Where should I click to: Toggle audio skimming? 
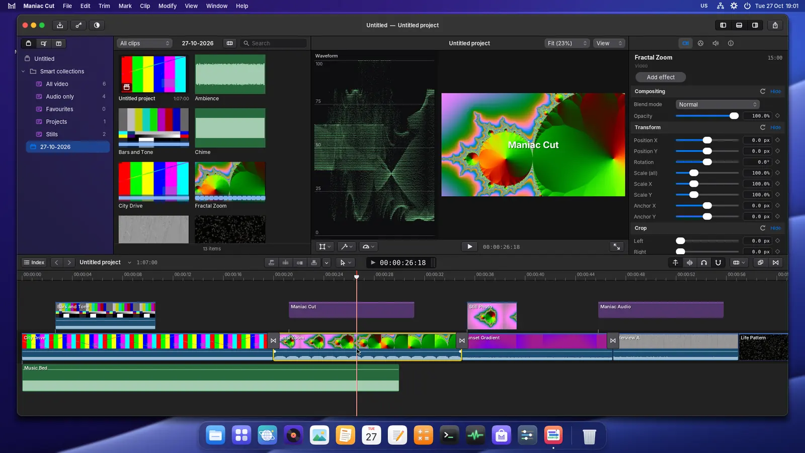(690, 263)
